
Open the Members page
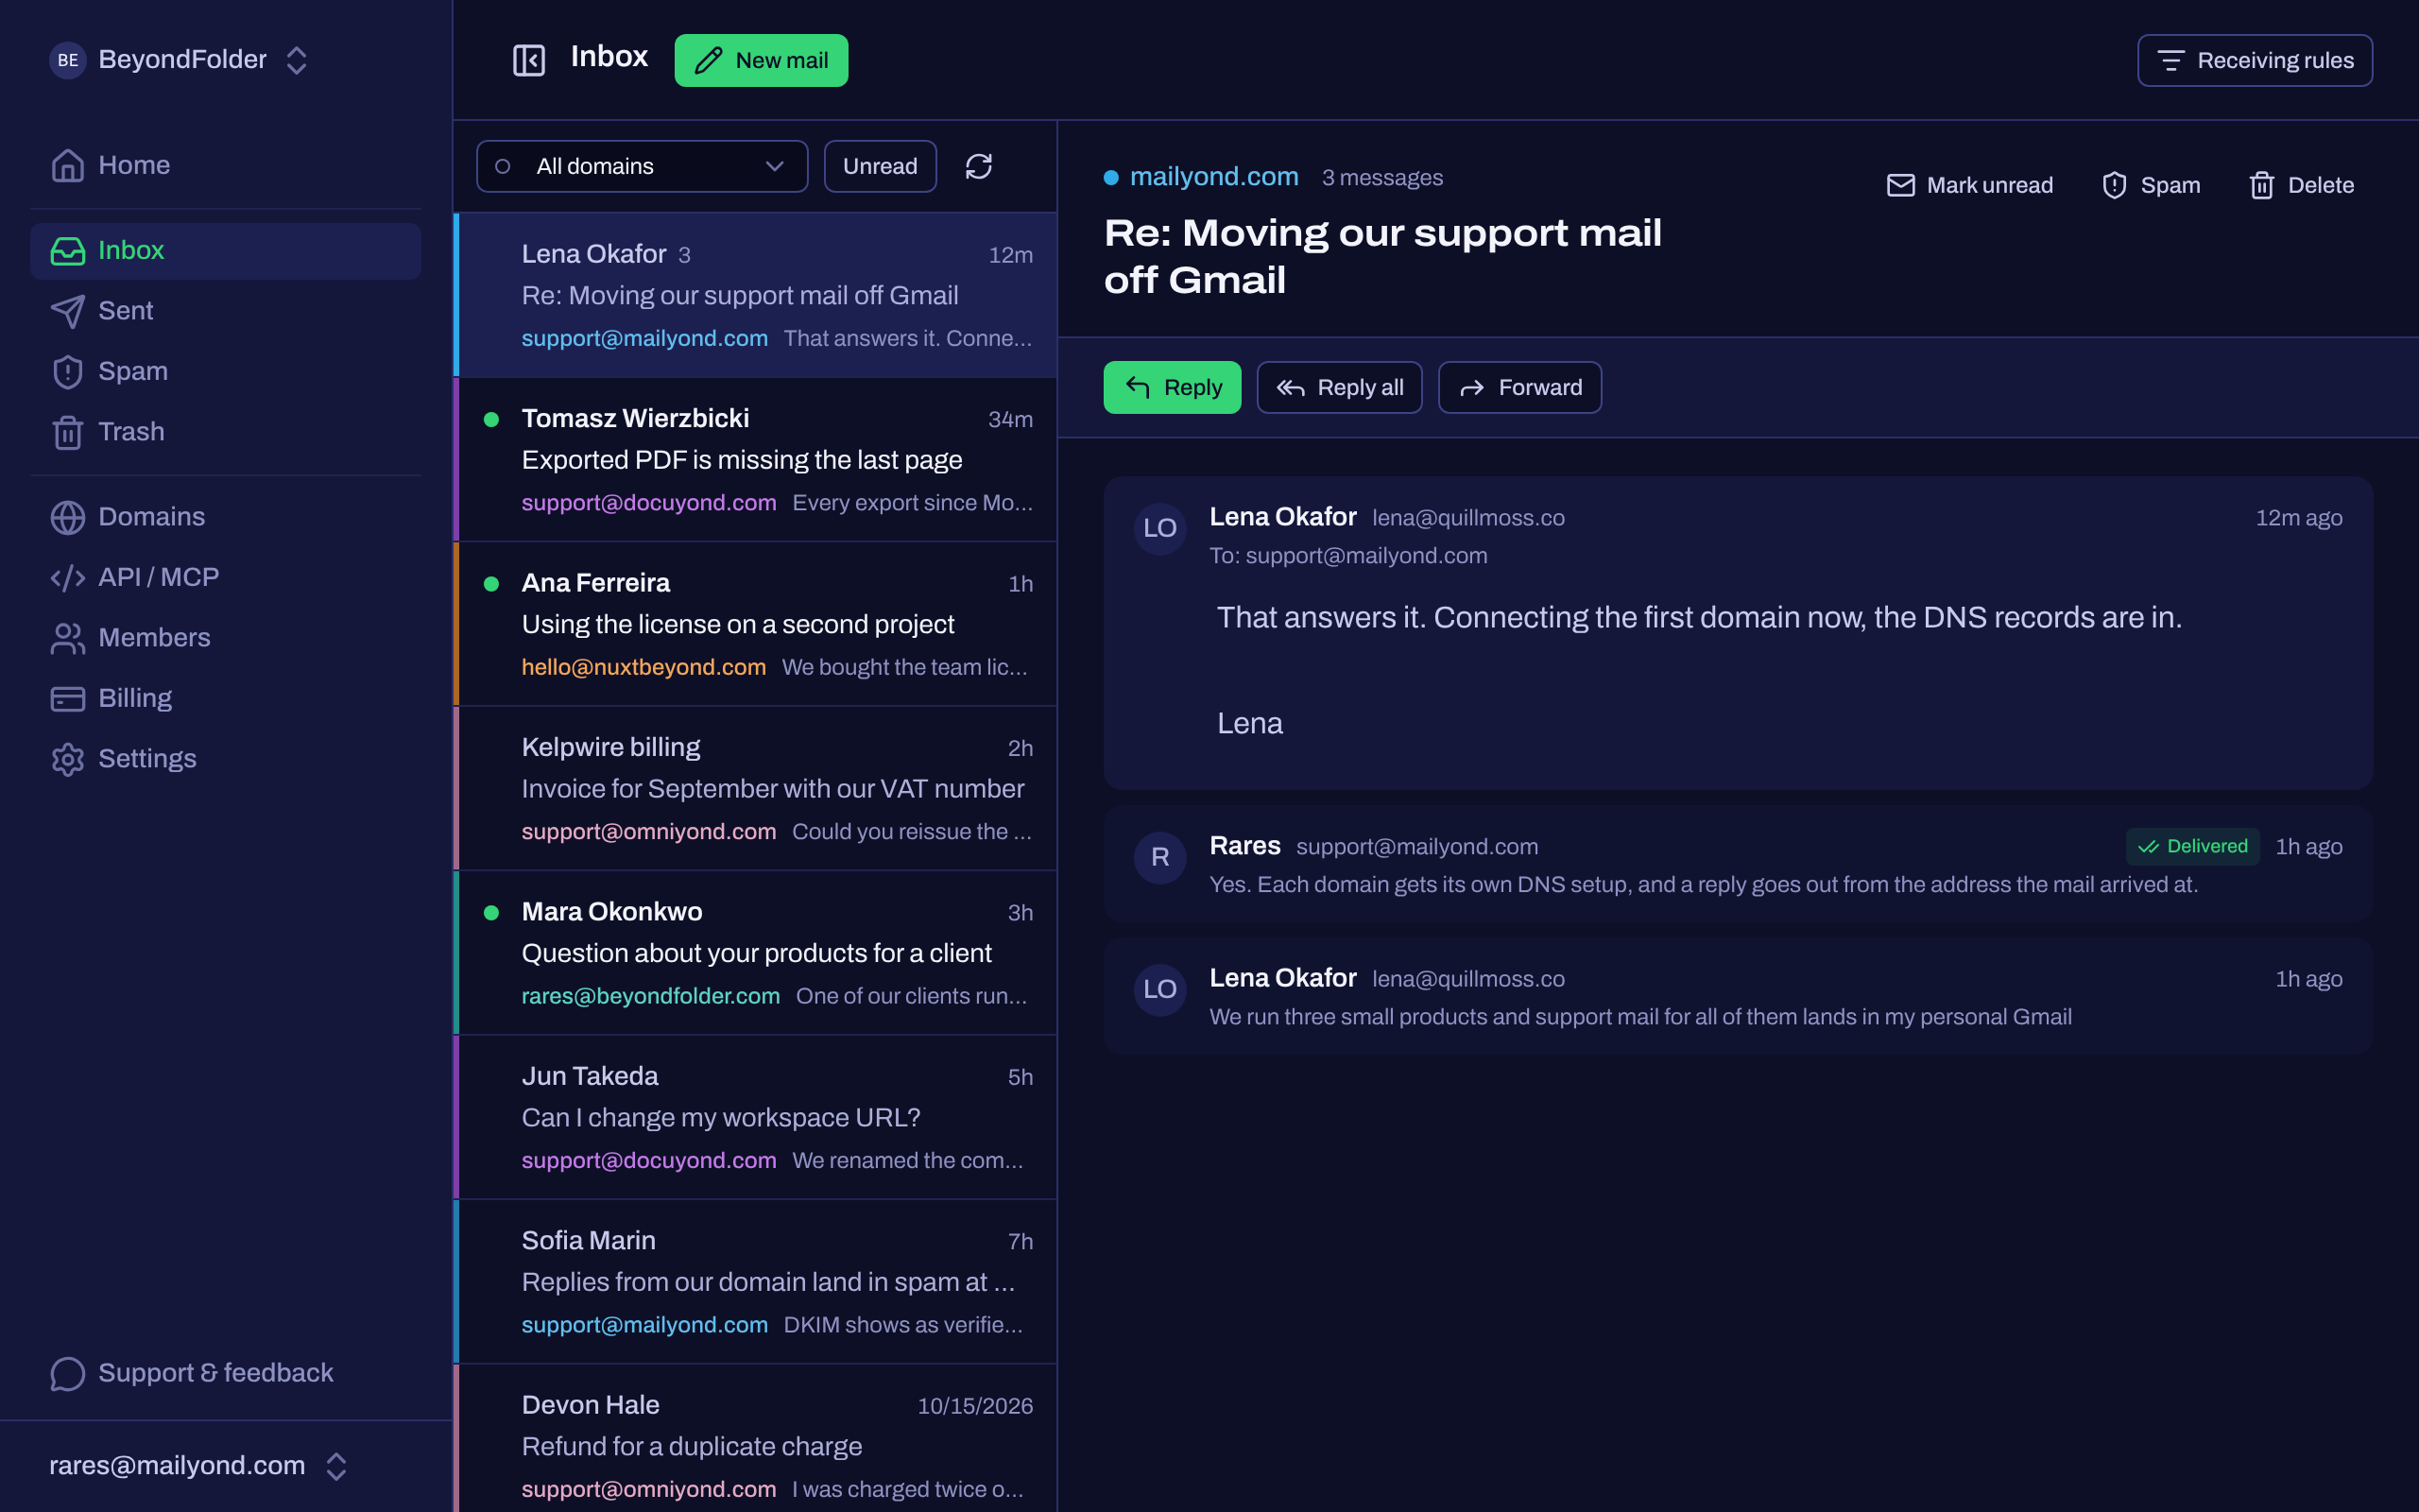[226, 638]
